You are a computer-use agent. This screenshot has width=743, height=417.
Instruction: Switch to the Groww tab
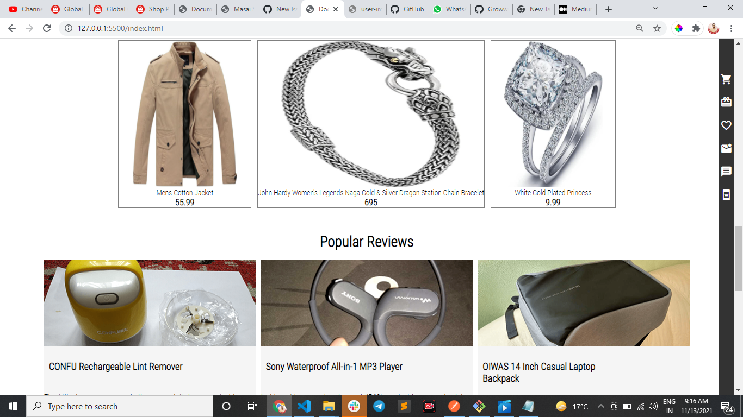pyautogui.click(x=492, y=9)
